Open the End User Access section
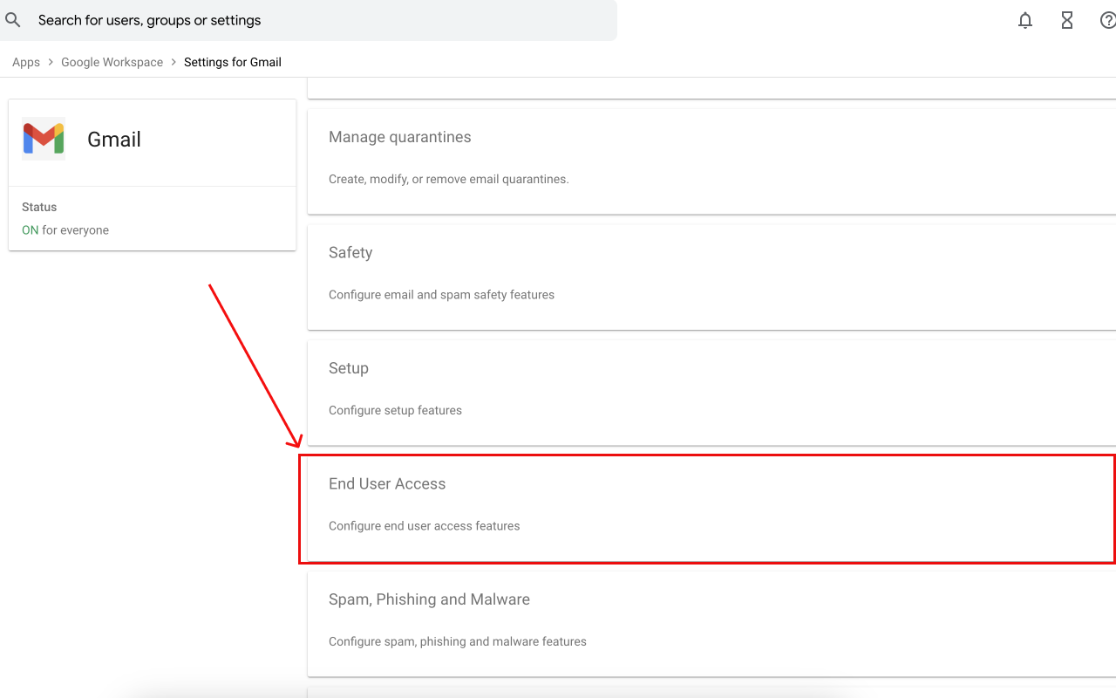The width and height of the screenshot is (1116, 698). click(x=711, y=509)
